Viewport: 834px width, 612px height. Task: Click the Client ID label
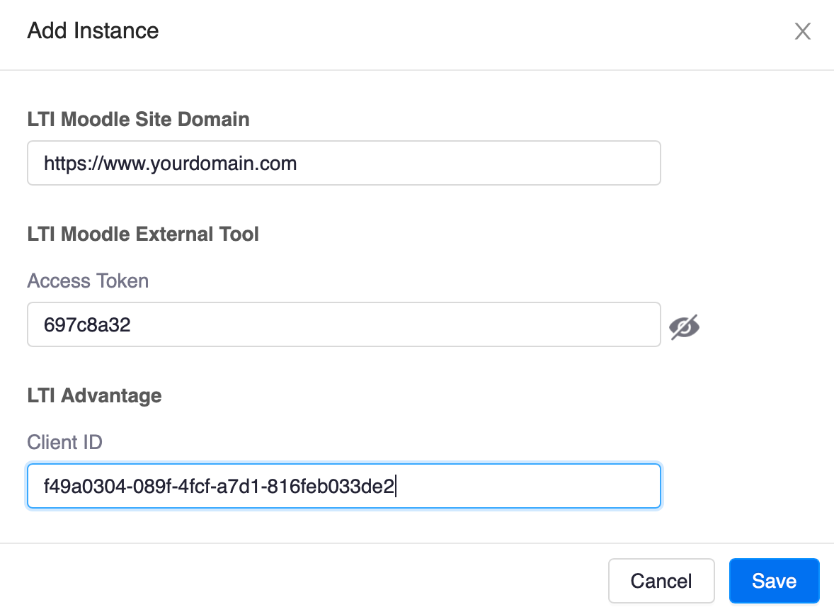pos(64,442)
